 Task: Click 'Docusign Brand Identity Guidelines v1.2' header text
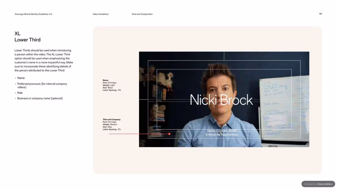[x=33, y=14]
